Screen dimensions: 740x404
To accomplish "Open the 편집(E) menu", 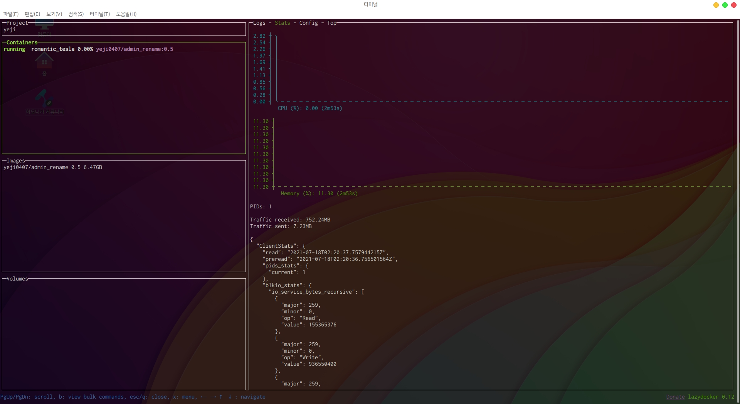I will coord(32,14).
